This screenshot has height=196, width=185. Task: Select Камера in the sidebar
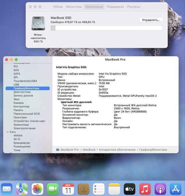[x=18, y=103]
